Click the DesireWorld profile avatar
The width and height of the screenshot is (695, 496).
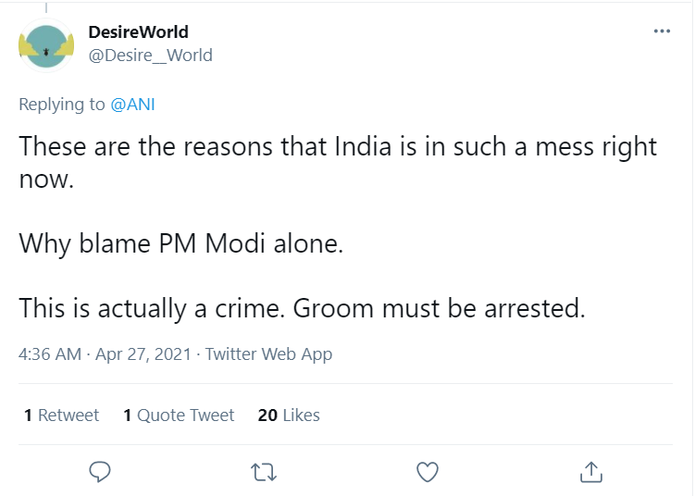coord(45,44)
